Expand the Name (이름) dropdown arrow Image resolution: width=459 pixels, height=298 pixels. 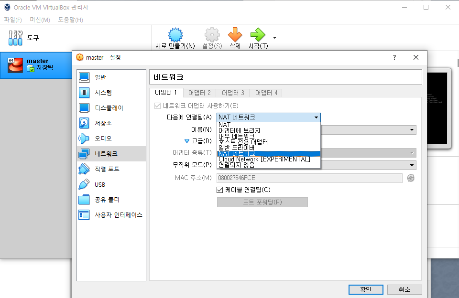click(x=412, y=130)
